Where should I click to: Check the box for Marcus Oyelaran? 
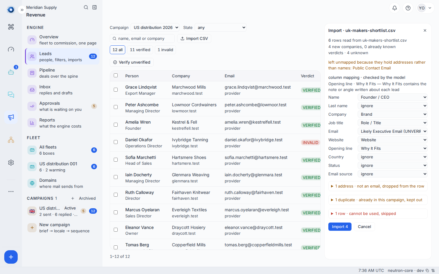pyautogui.click(x=116, y=212)
